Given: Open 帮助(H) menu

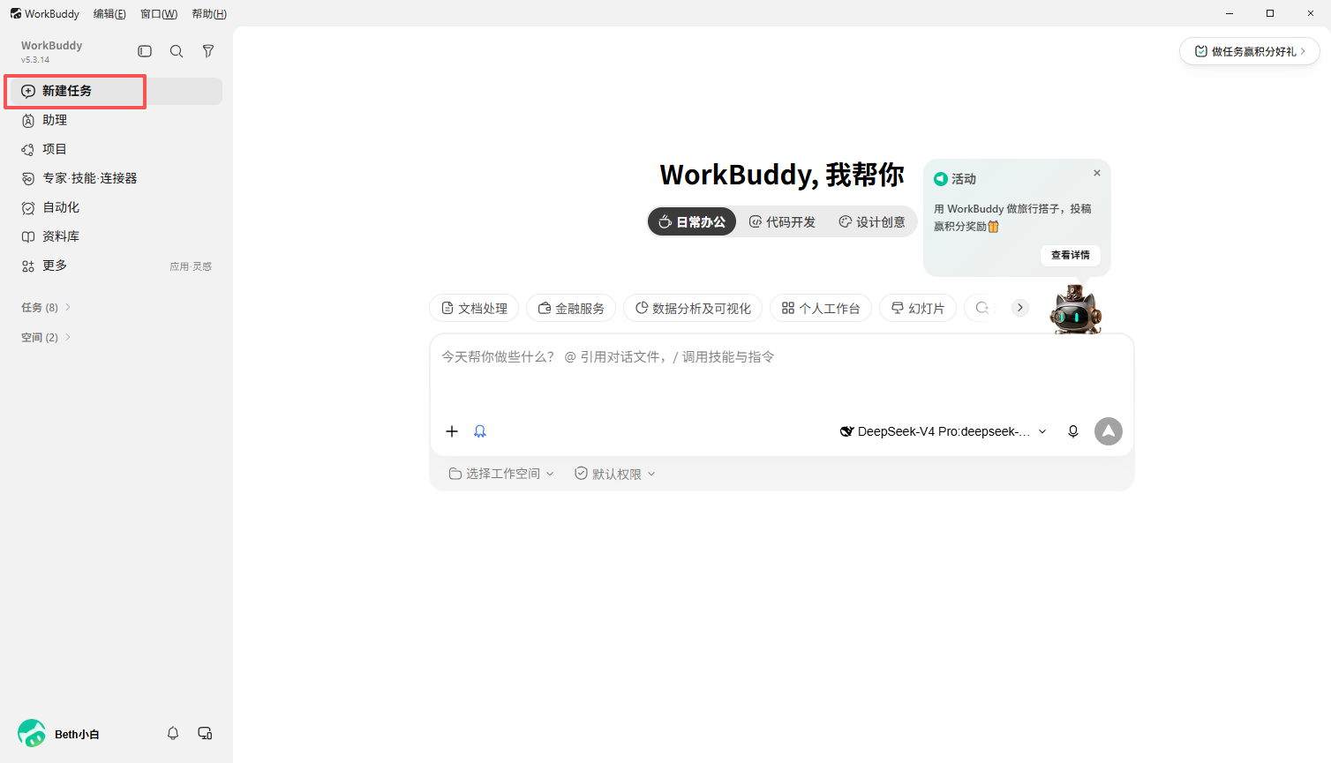Looking at the screenshot, I should (x=209, y=13).
